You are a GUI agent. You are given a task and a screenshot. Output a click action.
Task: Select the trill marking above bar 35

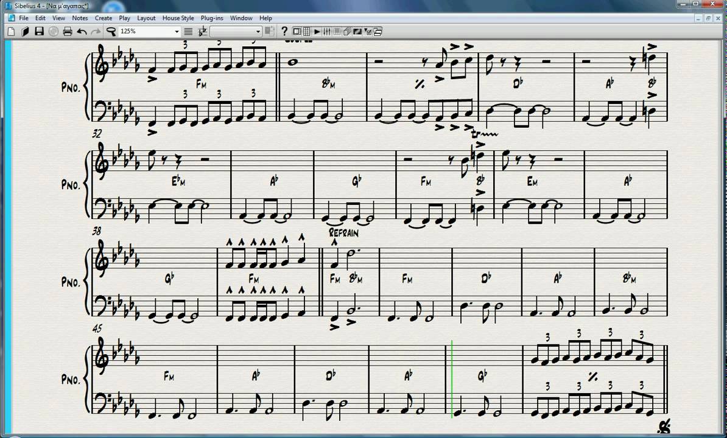pos(484,134)
